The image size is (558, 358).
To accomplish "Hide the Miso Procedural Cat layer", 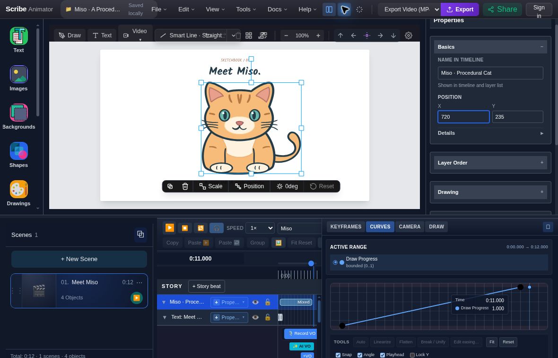I will click(255, 302).
